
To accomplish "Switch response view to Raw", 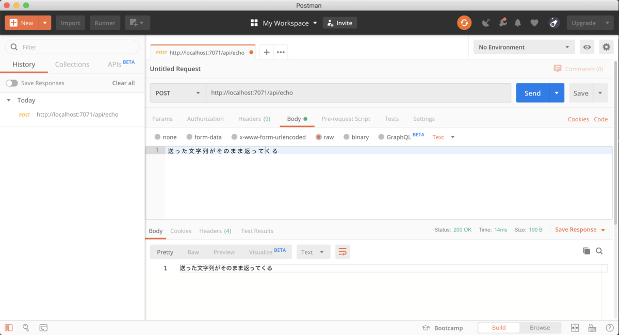I will (x=193, y=252).
